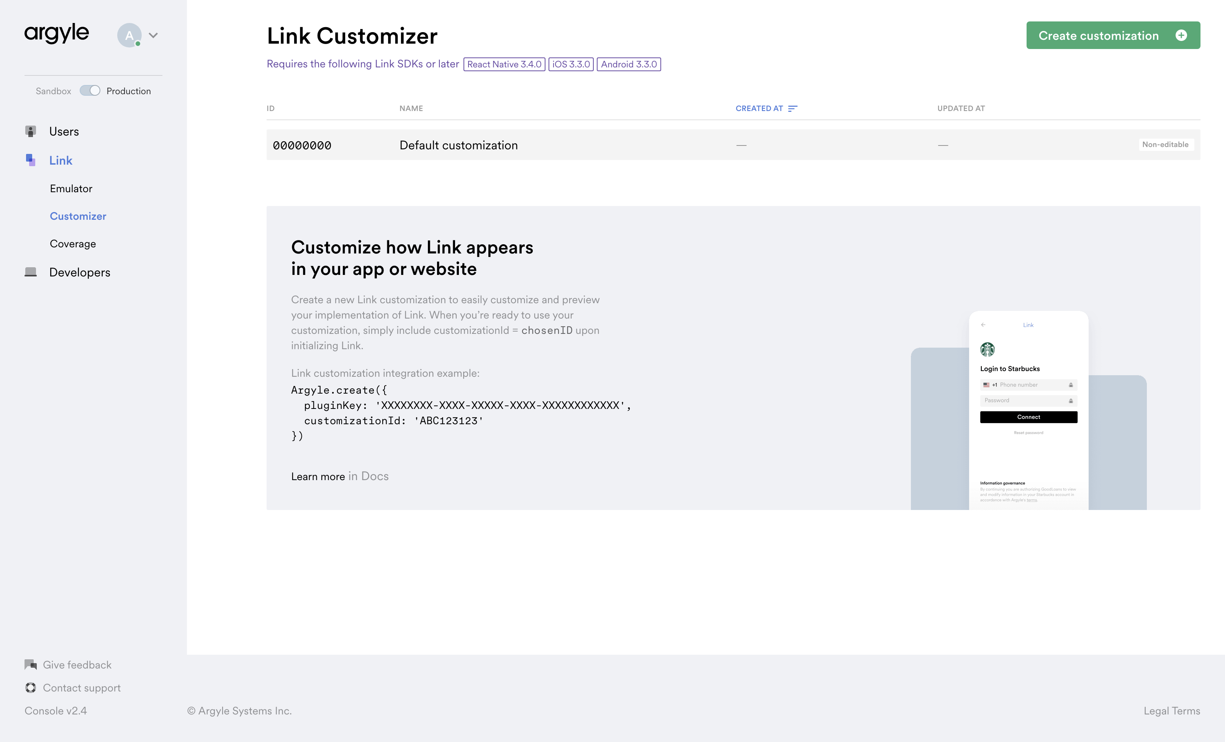Click the argyle logo

click(57, 34)
